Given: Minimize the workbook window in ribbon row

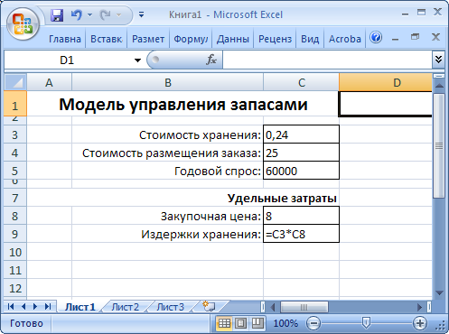Looking at the screenshot, I should point(396,39).
